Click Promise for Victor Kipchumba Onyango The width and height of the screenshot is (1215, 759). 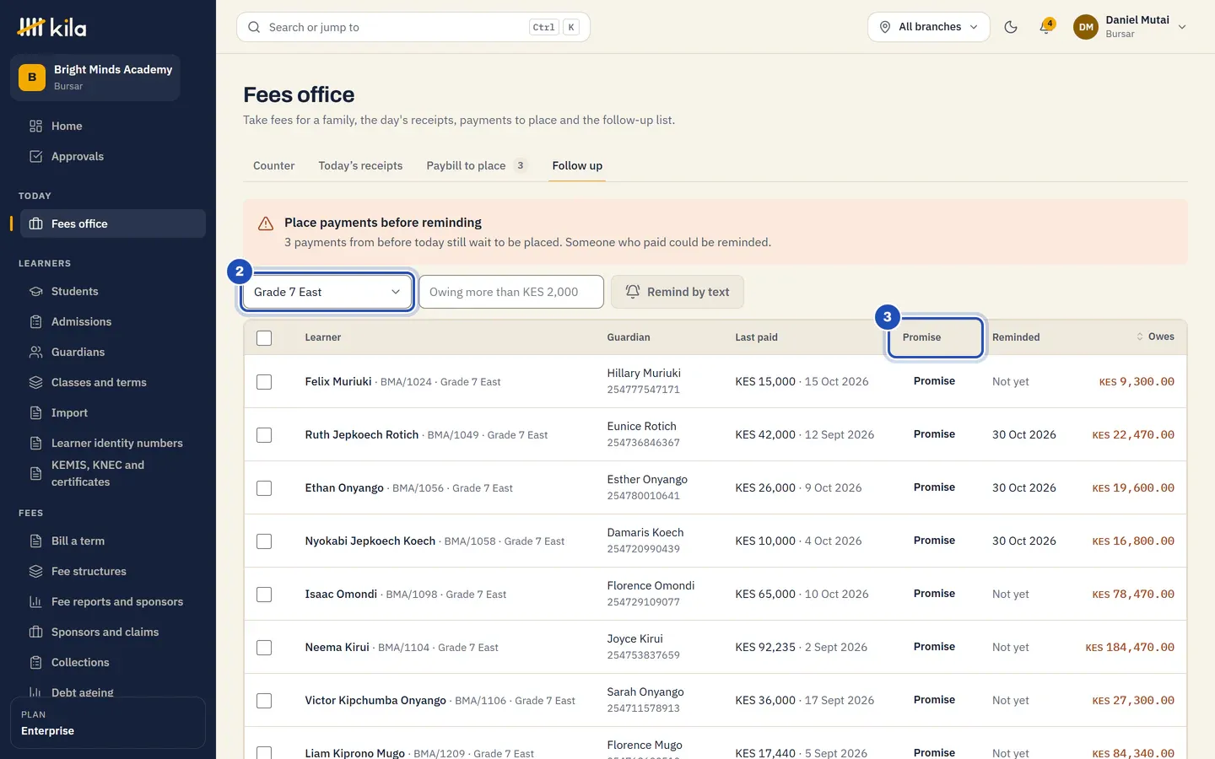point(934,700)
